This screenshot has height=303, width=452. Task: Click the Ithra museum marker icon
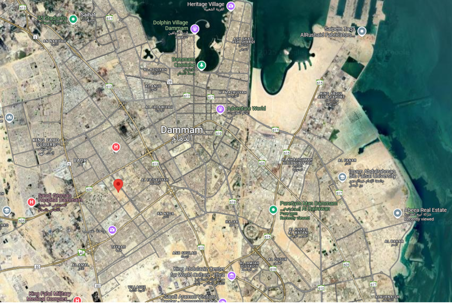[231, 276]
